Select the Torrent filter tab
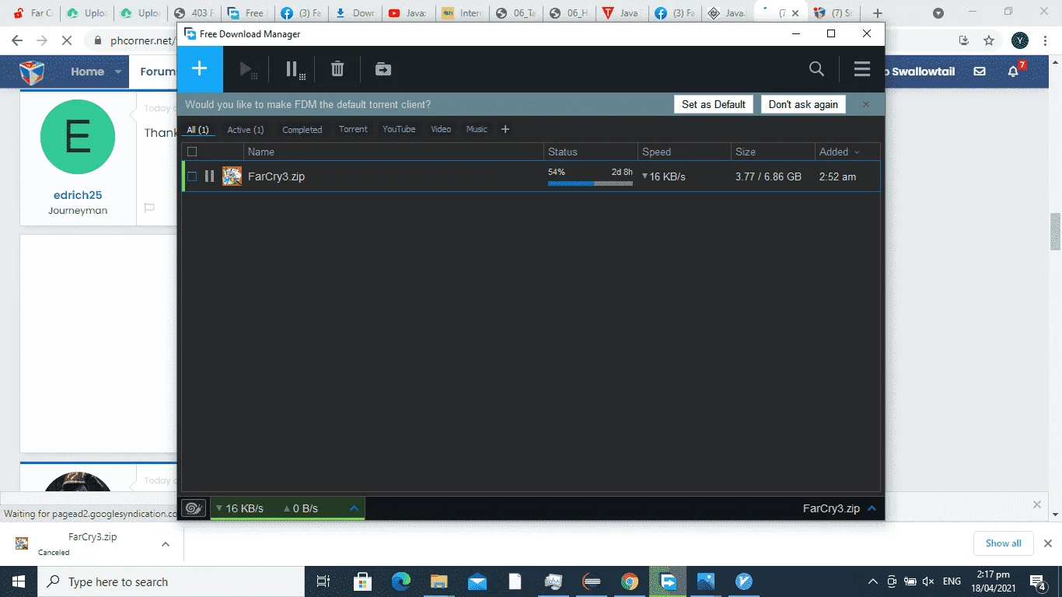 (353, 129)
